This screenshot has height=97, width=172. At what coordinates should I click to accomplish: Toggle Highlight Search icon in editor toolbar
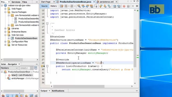pyautogui.click(x=91, y=6)
